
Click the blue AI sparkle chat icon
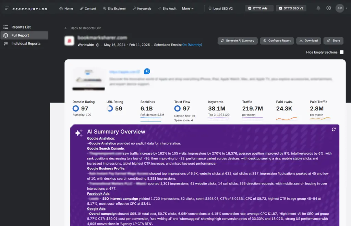pyautogui.click(x=147, y=71)
